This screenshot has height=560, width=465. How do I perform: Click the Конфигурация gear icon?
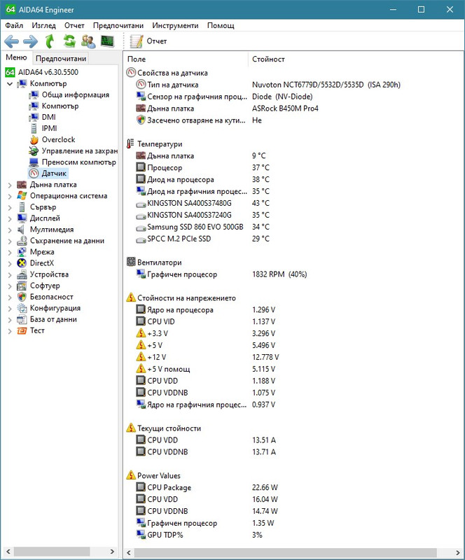pos(22,308)
